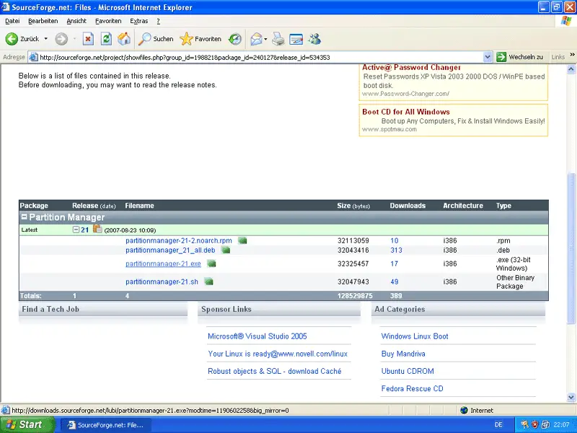
Task: Click the Messenger toolbar icon
Action: [314, 39]
